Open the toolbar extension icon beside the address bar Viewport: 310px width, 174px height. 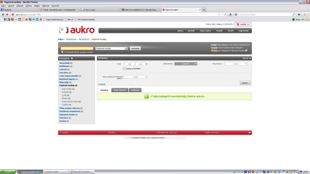pos(230,15)
